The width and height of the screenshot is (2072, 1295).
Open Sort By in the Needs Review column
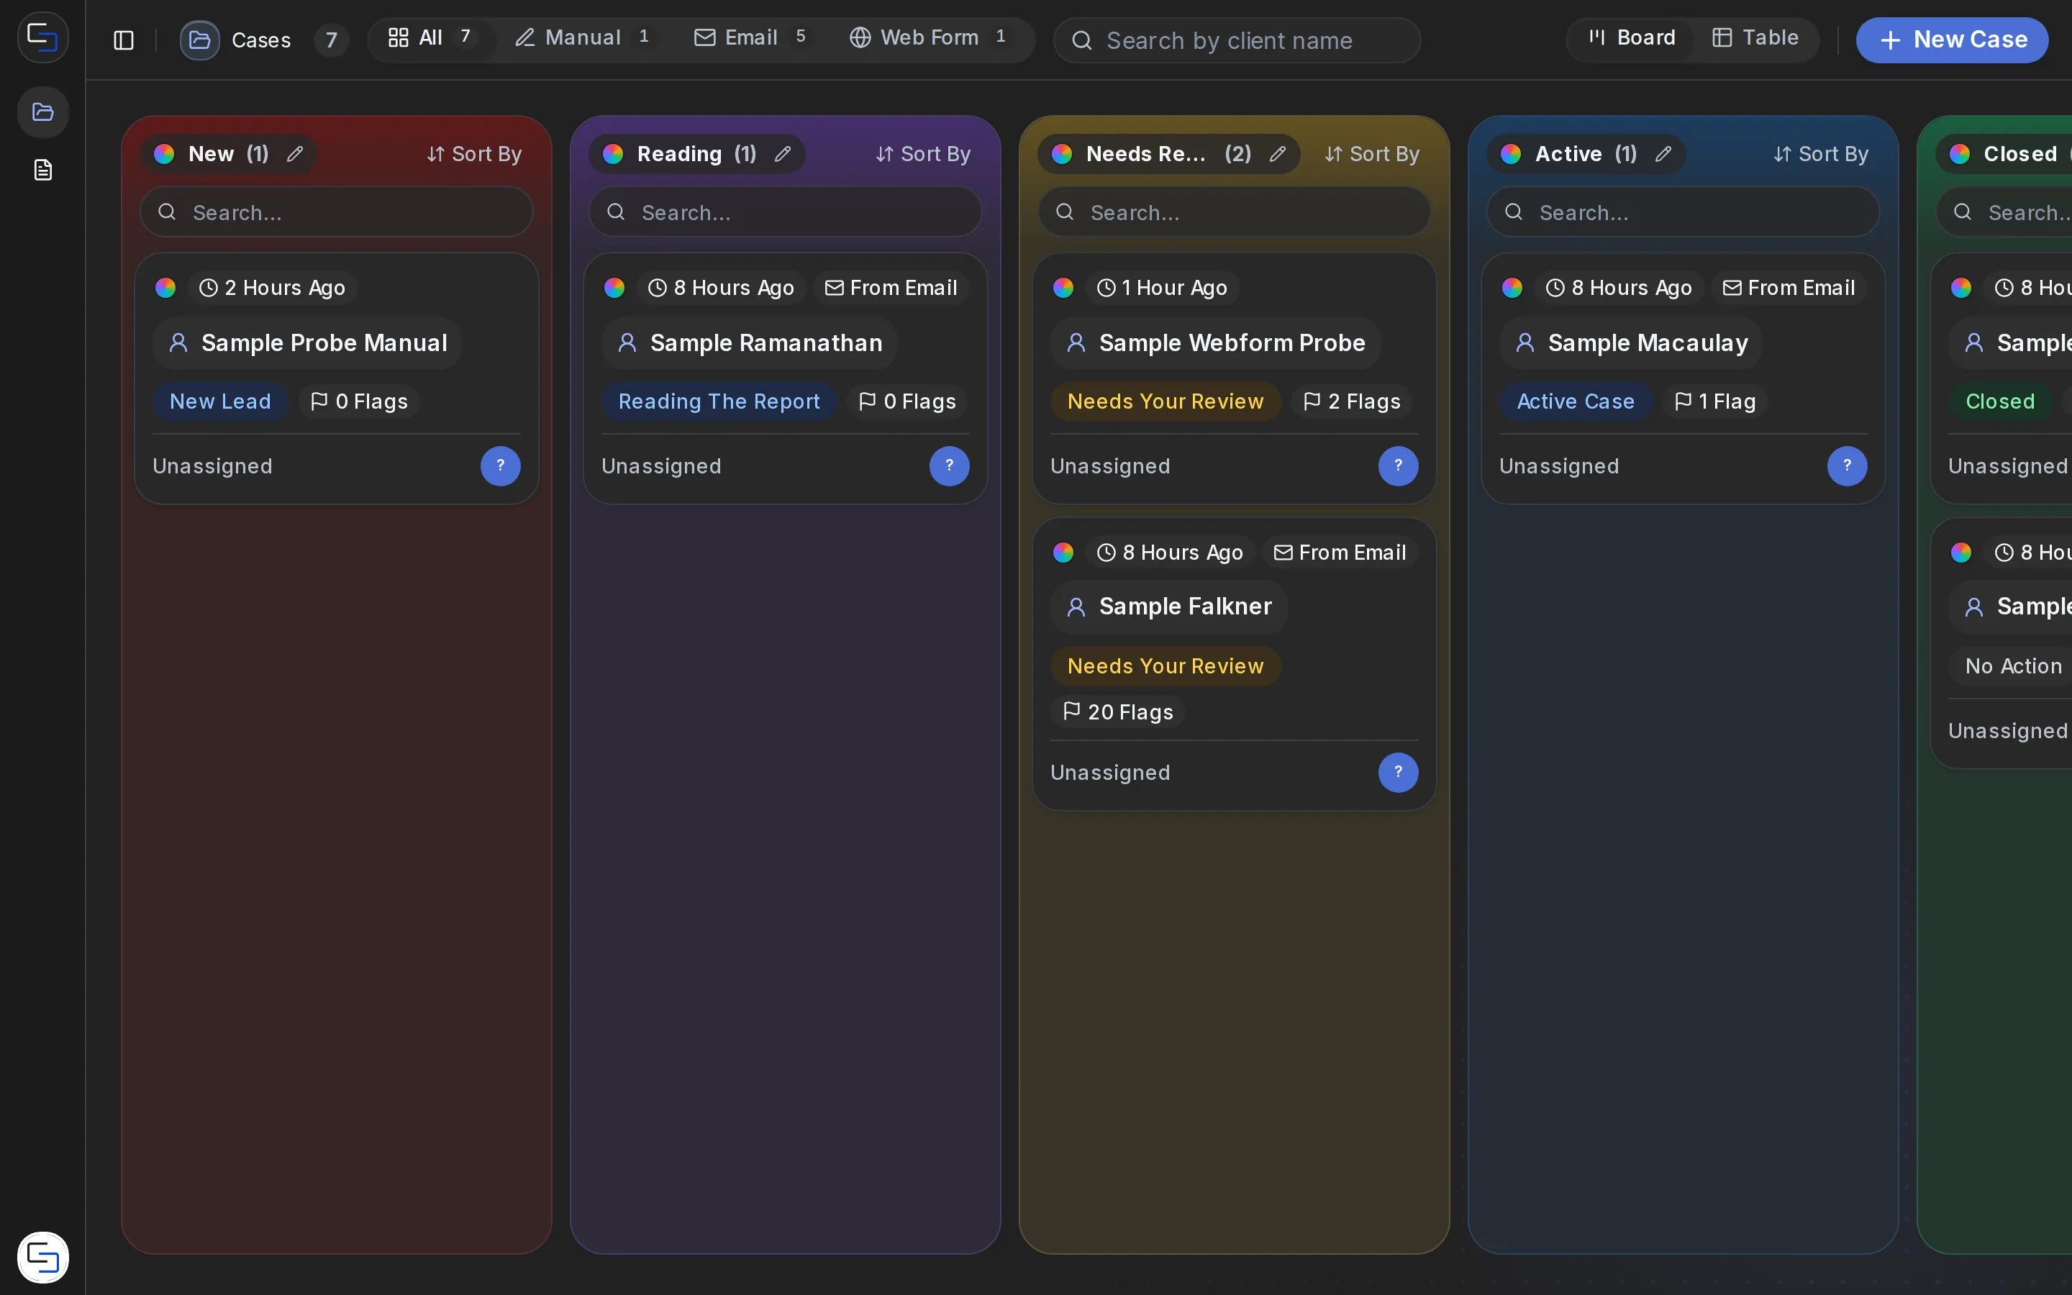click(x=1372, y=154)
